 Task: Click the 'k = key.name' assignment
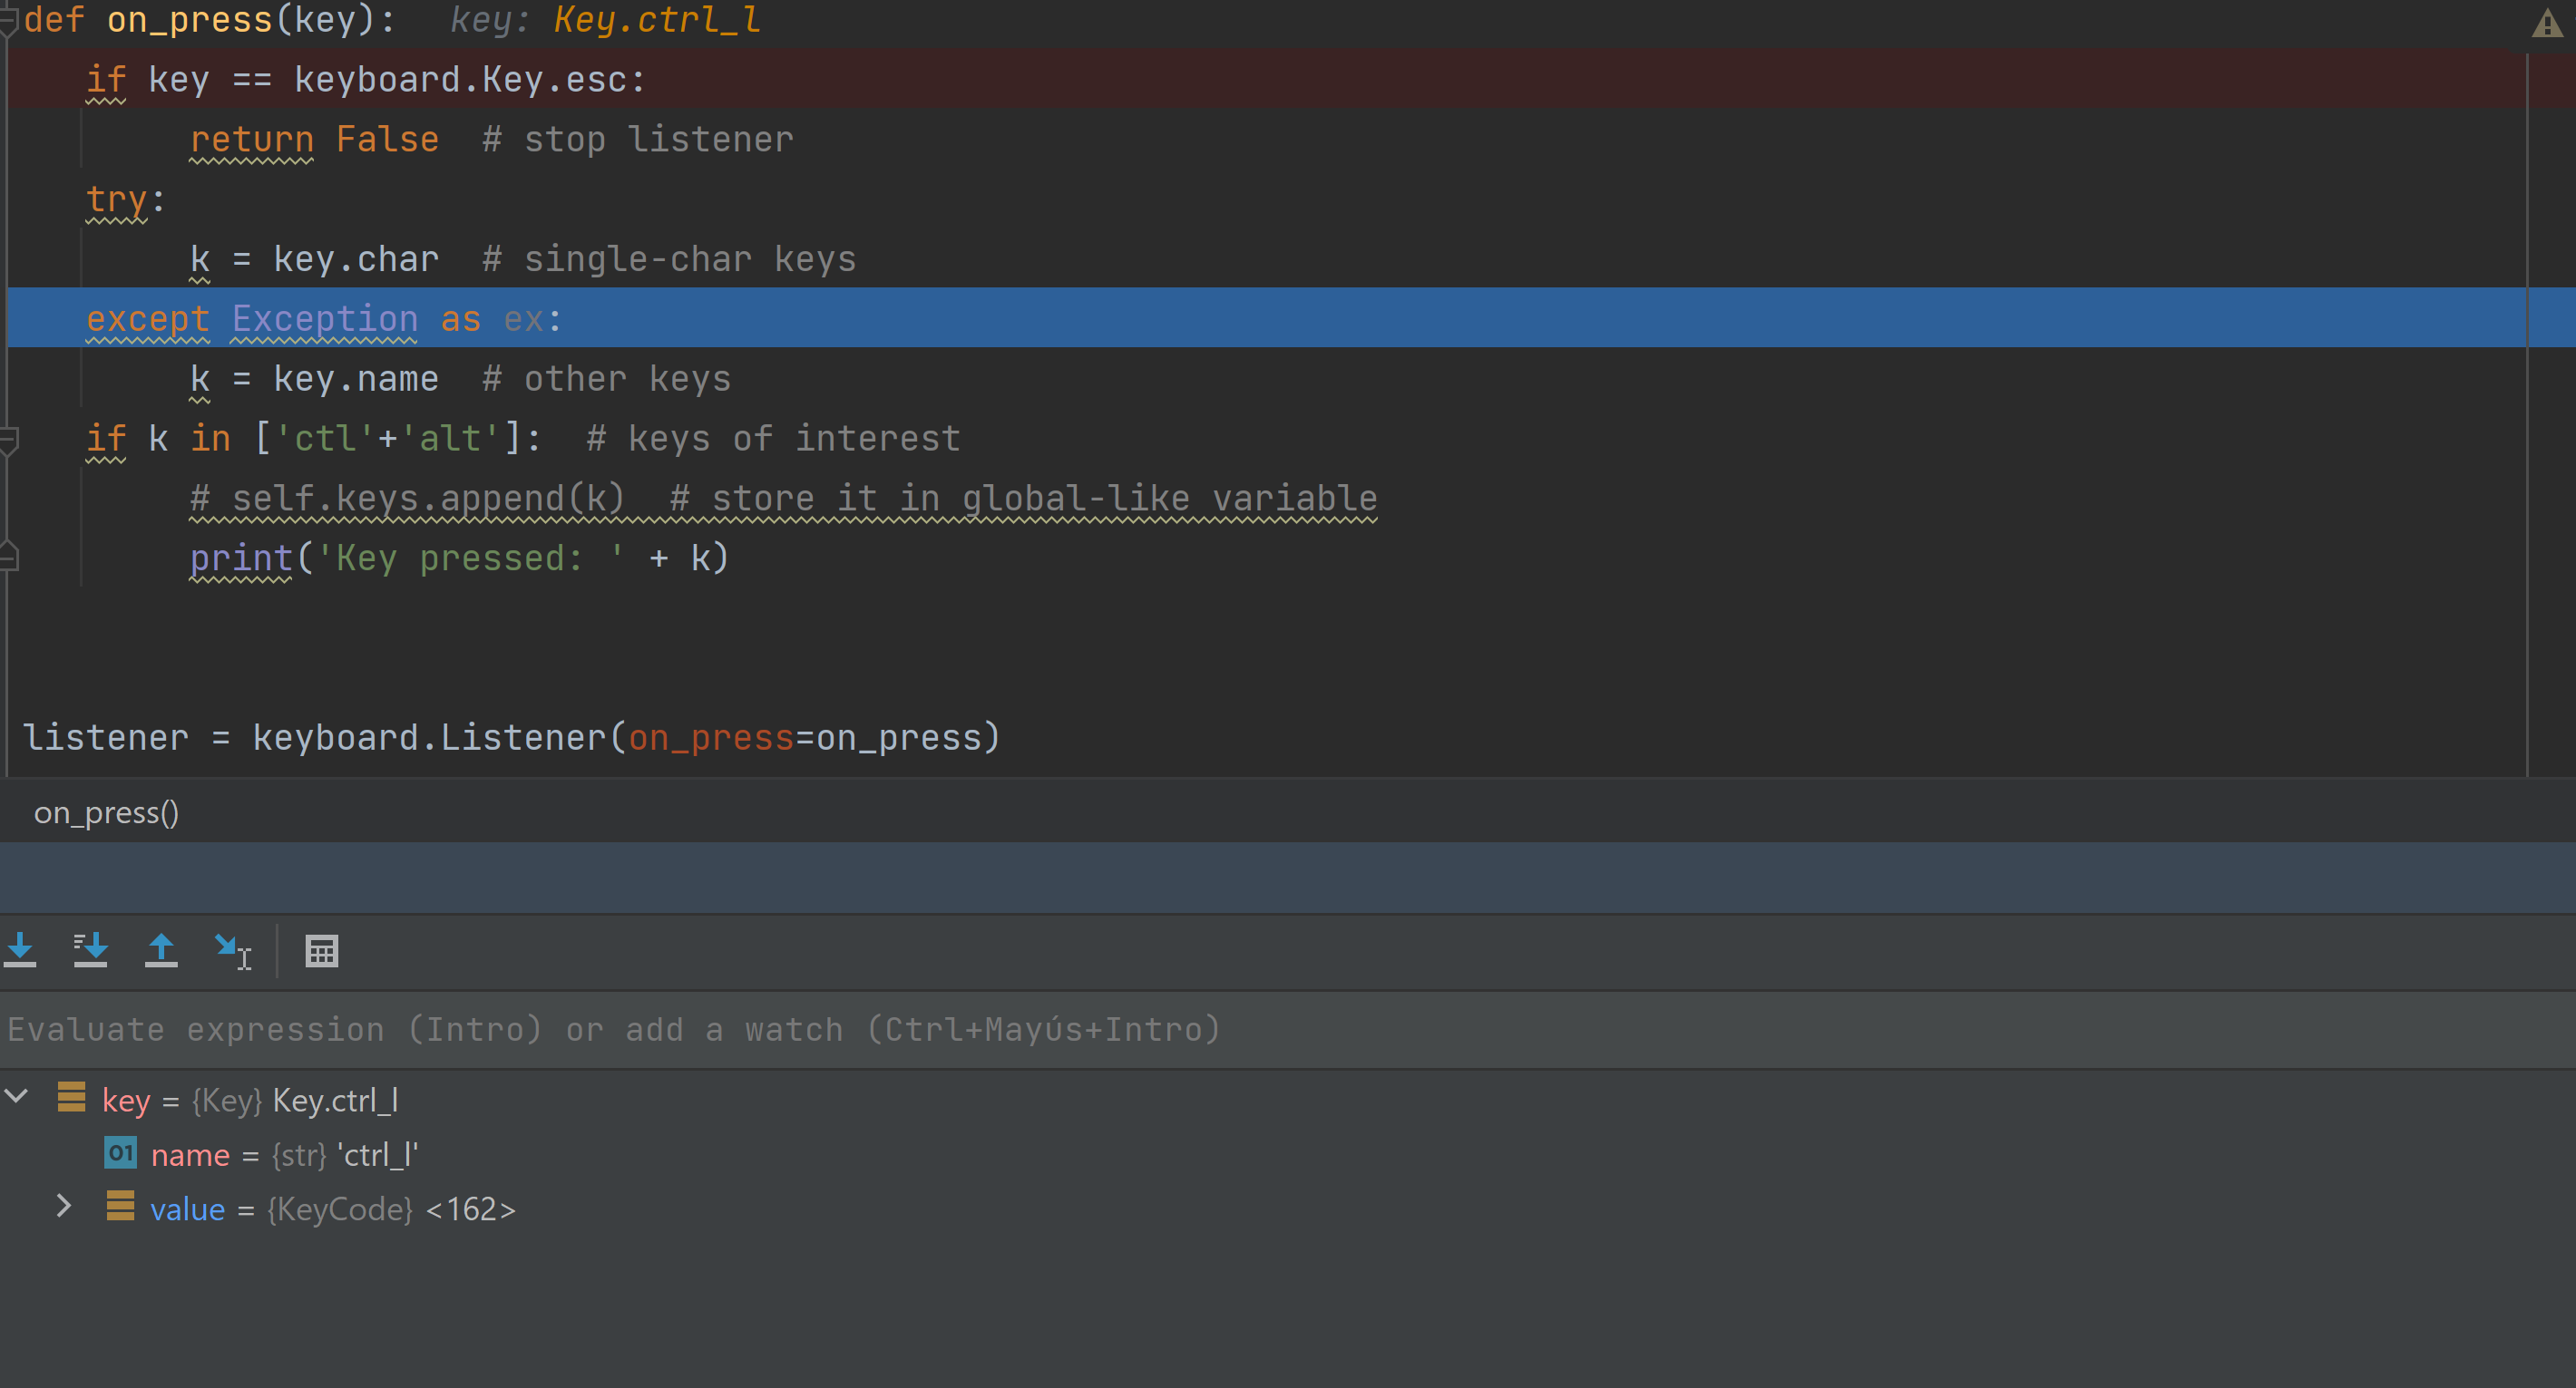pyautogui.click(x=314, y=379)
